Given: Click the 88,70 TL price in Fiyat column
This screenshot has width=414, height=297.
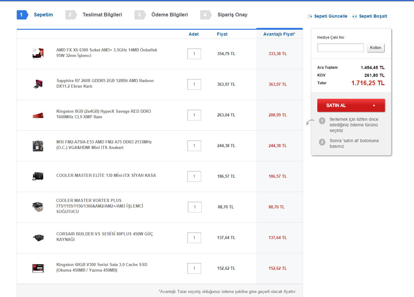Looking at the screenshot, I should click(x=226, y=207).
